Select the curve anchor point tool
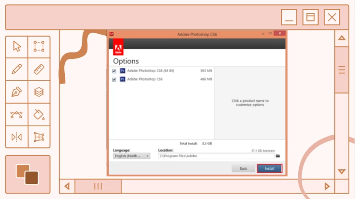 click(x=17, y=115)
